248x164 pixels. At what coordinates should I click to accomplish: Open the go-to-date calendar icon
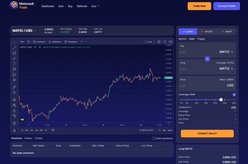(x=53, y=130)
